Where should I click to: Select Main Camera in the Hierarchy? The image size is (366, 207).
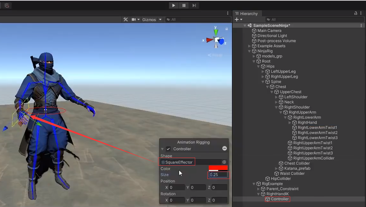pyautogui.click(x=269, y=31)
